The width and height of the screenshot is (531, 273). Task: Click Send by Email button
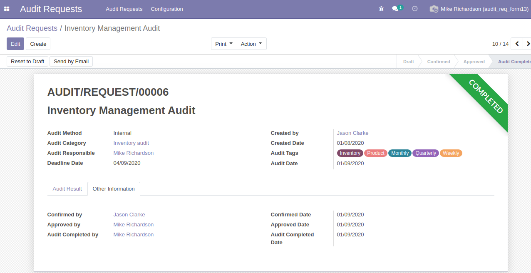coord(71,61)
